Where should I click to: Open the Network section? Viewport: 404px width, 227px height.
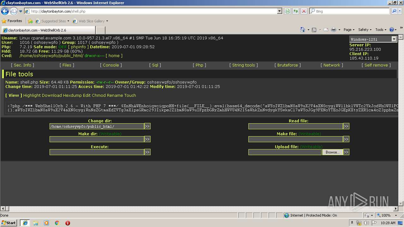click(332, 65)
